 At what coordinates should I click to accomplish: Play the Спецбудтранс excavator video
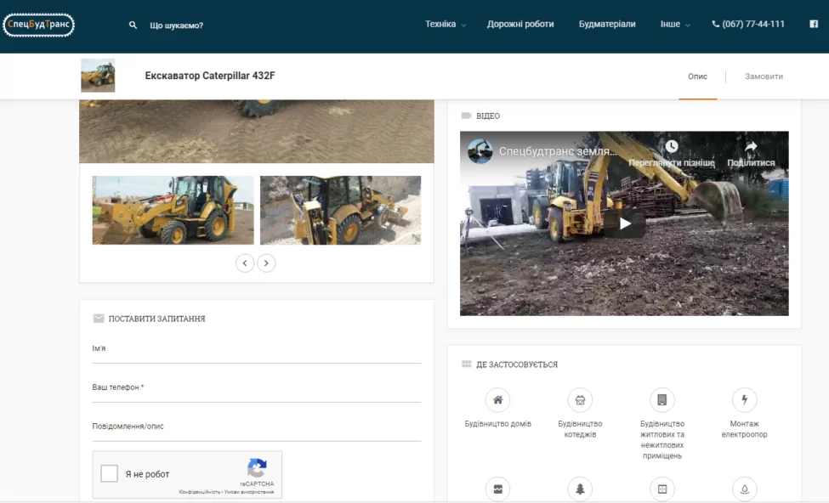tap(625, 223)
